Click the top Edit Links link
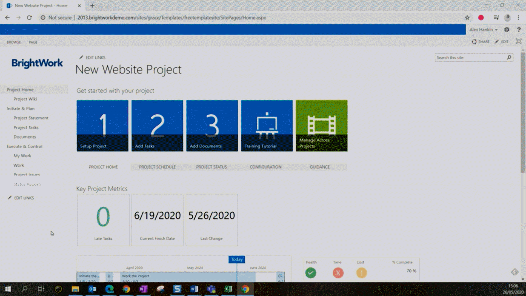 pos(95,58)
